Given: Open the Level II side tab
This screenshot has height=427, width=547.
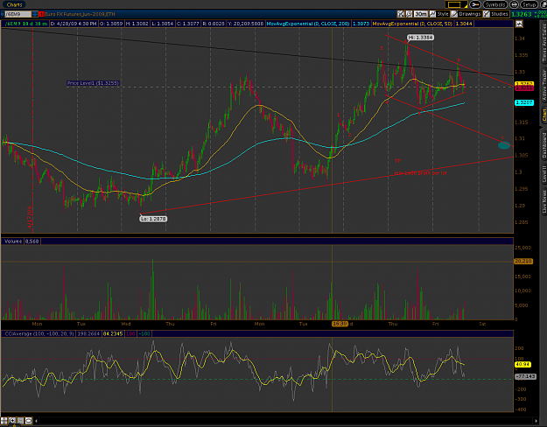Looking at the screenshot, I should [x=543, y=173].
